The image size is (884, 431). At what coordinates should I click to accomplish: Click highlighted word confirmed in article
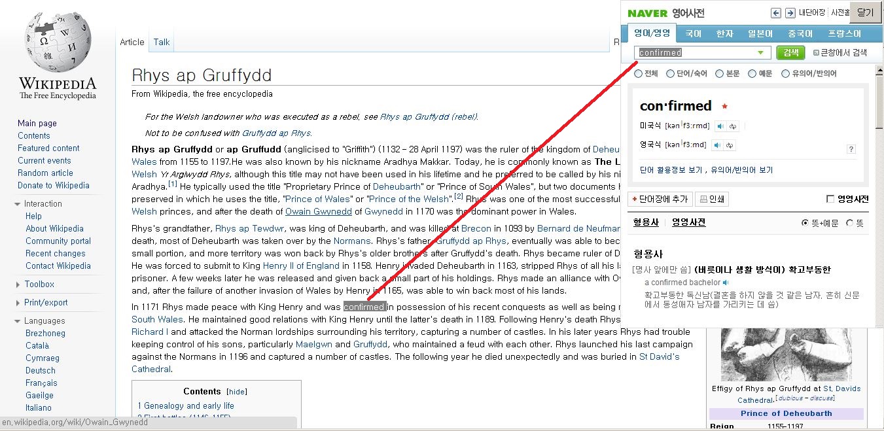(x=365, y=307)
